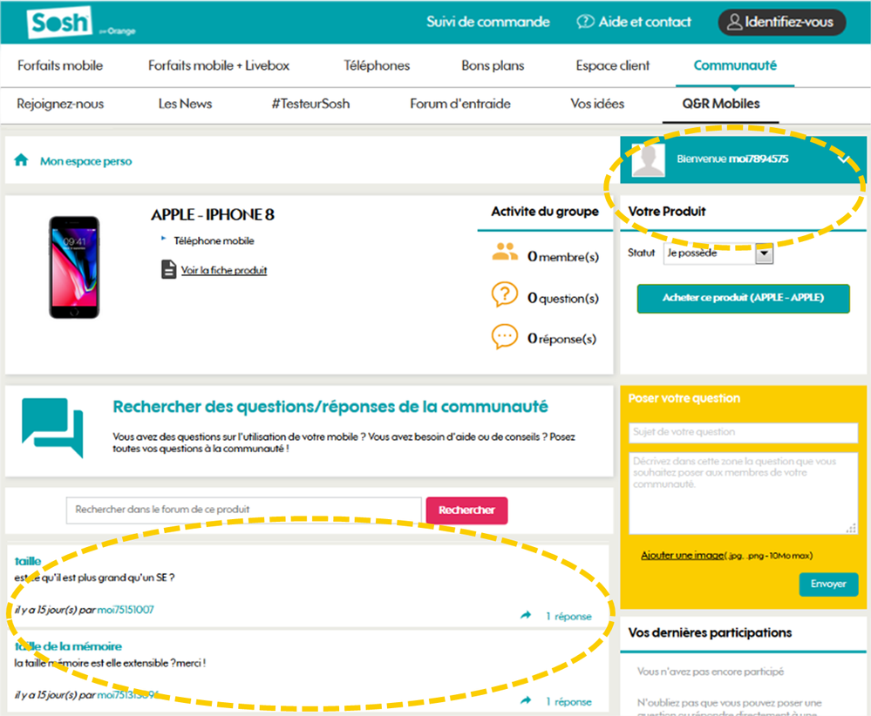Expand the Bienvenue user menu chevron
The height and width of the screenshot is (716, 871).
tap(842, 159)
